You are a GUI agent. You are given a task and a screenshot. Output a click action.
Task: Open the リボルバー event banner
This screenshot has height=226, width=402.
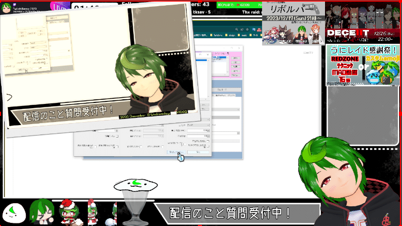tap(293, 23)
